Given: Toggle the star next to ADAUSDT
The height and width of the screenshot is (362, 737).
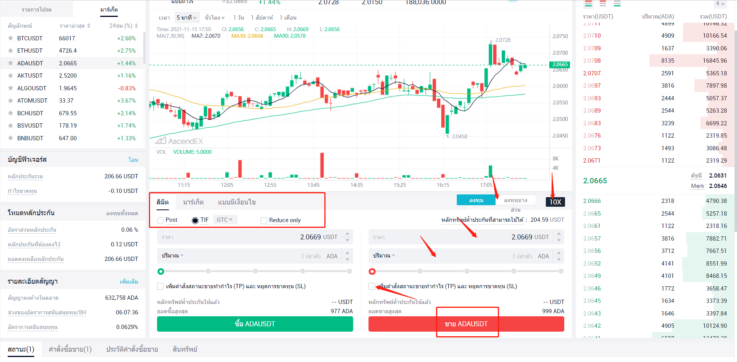Looking at the screenshot, I should click(x=10, y=63).
